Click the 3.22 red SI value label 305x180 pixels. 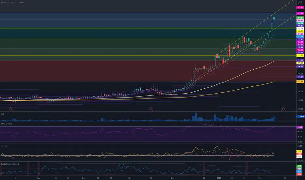point(299,154)
